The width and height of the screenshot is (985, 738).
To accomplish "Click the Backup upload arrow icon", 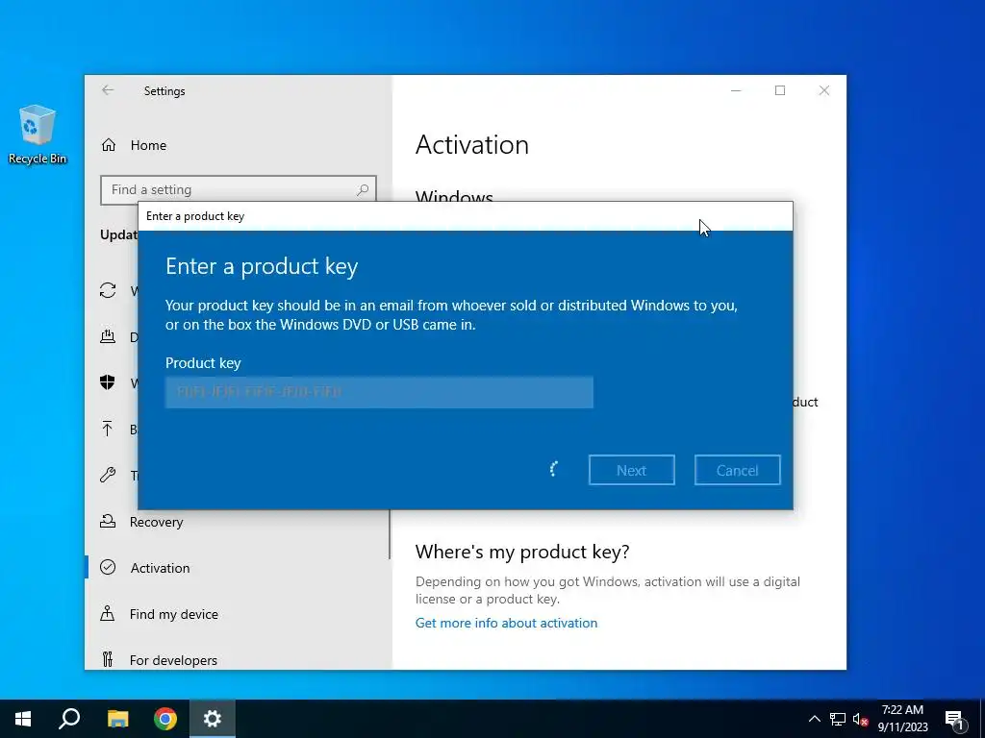I will point(108,429).
